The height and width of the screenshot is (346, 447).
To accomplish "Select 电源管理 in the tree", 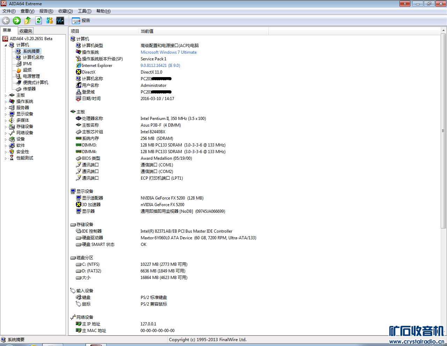I will (x=31, y=76).
